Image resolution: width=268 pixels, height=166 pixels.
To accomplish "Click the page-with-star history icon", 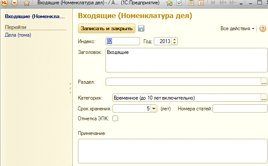I will [179, 3].
